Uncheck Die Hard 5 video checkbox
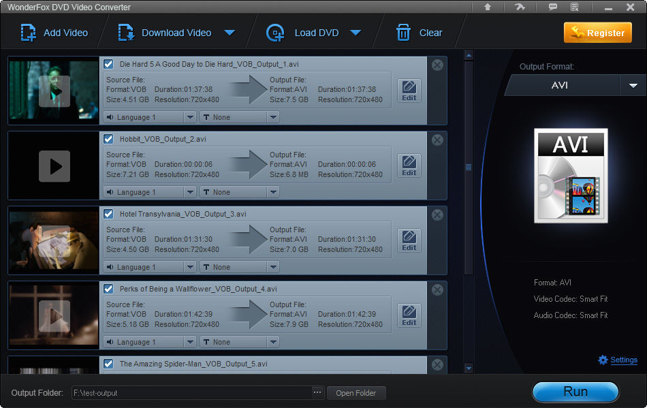This screenshot has height=408, width=647. (x=108, y=64)
